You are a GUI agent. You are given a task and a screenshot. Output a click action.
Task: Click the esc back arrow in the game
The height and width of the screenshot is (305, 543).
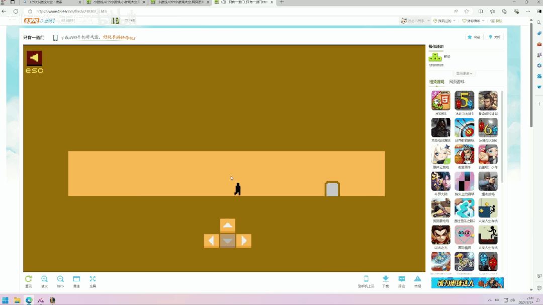tap(34, 58)
